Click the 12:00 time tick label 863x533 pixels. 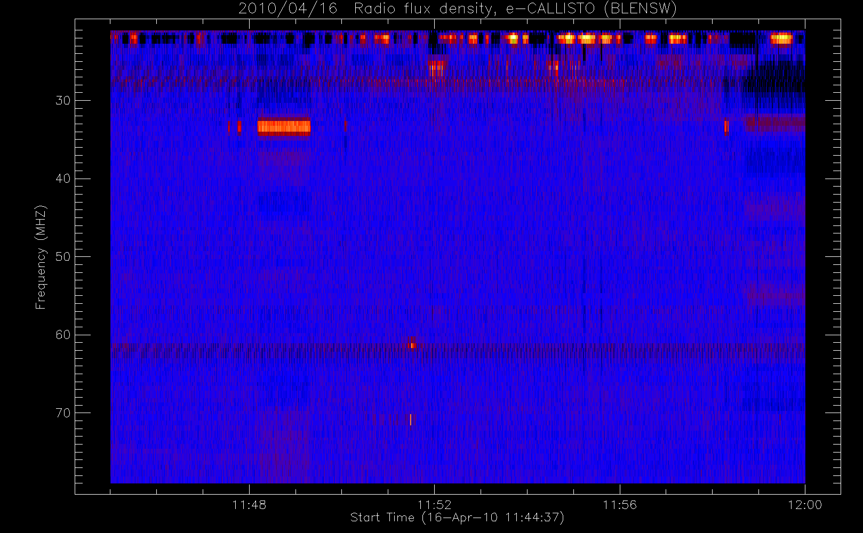[805, 505]
